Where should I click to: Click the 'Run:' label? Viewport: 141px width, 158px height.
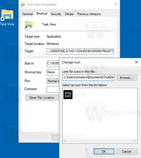click(x=28, y=81)
